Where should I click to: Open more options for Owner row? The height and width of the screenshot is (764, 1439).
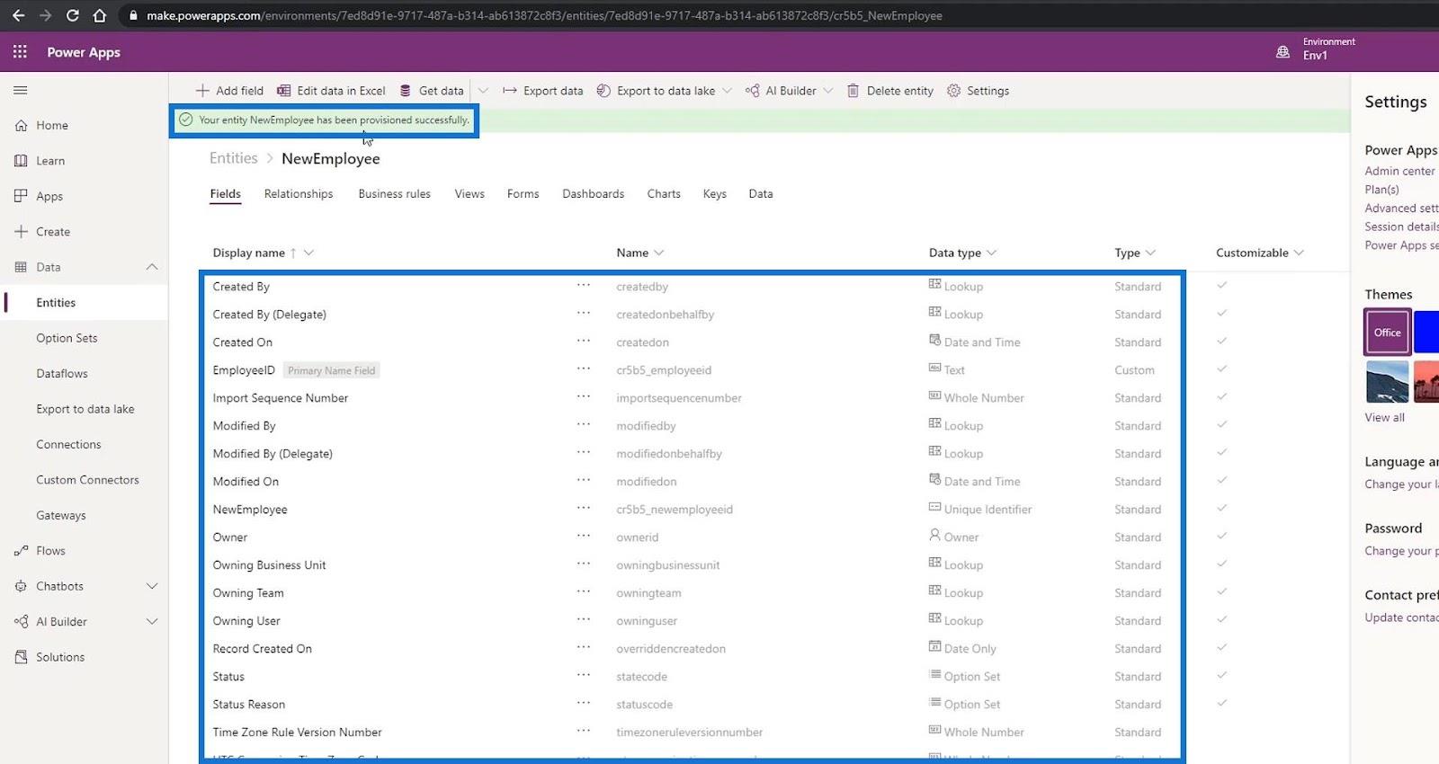click(584, 537)
